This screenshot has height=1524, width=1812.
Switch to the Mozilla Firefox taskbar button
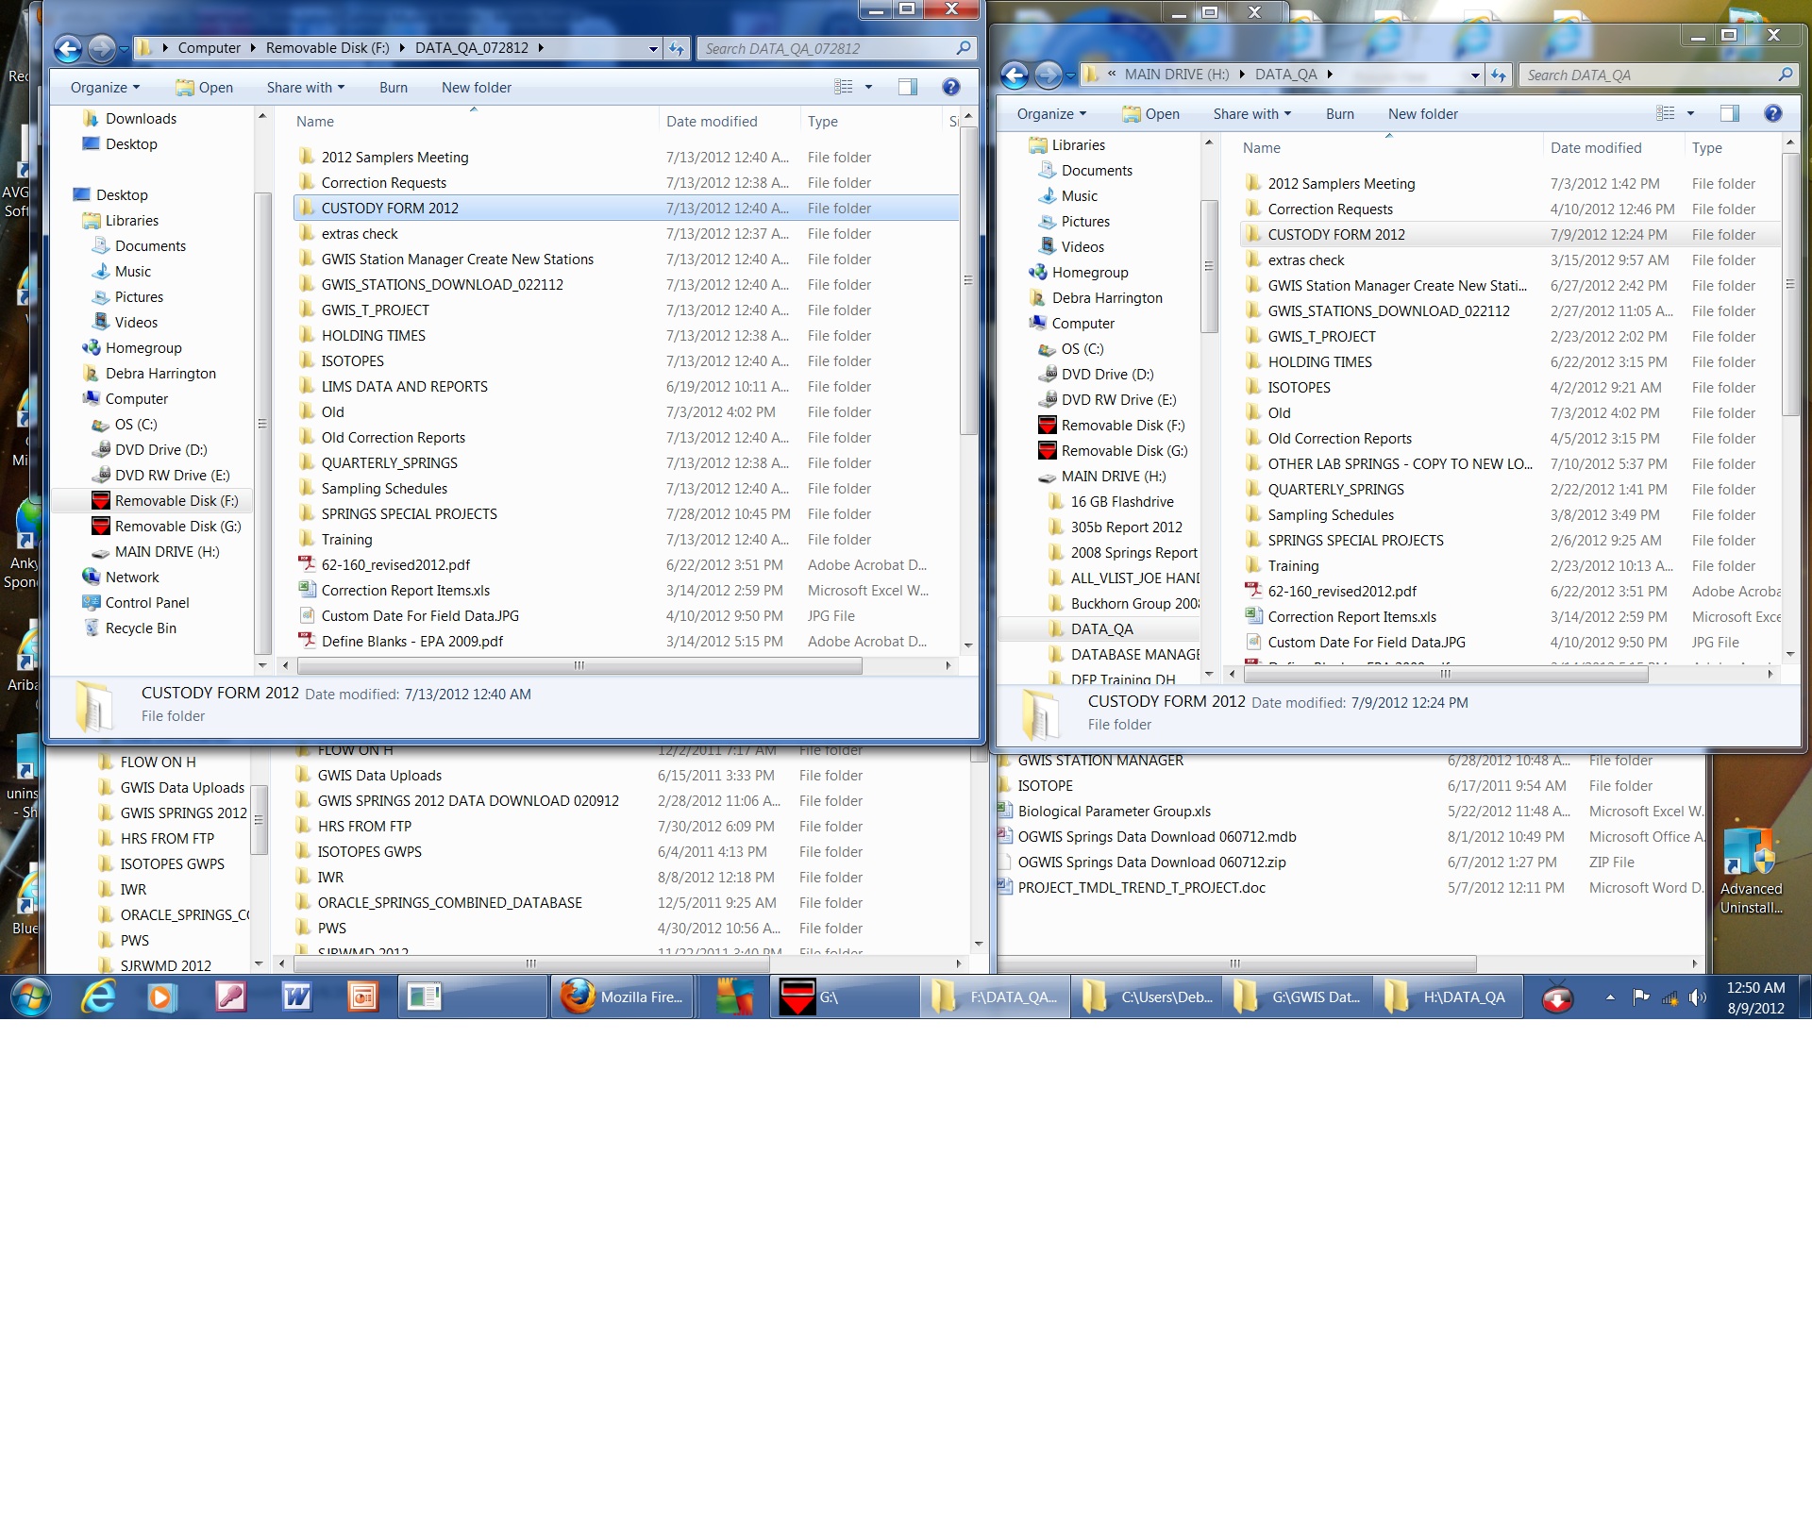pyautogui.click(x=622, y=996)
